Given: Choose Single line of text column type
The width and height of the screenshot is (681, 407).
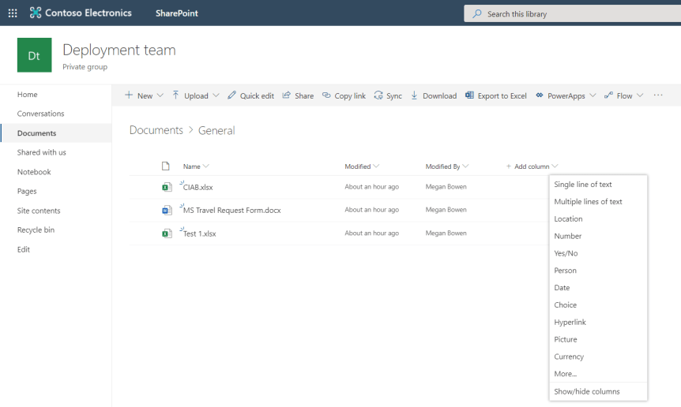Looking at the screenshot, I should [x=583, y=185].
